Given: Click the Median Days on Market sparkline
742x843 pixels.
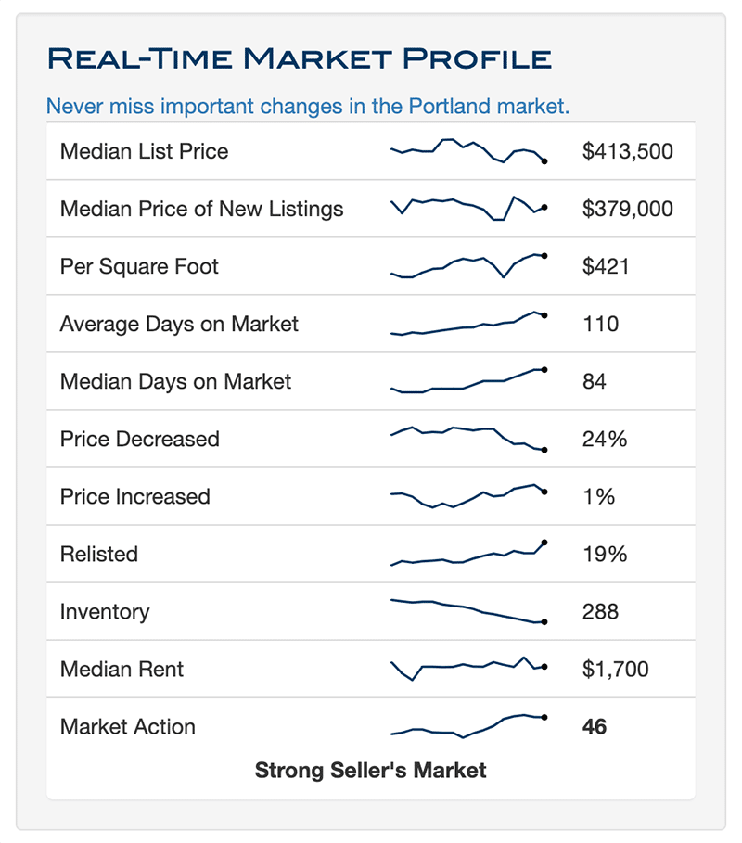Looking at the screenshot, I should (x=468, y=381).
